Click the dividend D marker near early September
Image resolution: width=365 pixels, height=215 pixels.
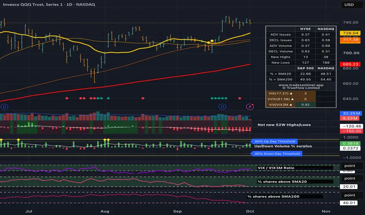coord(222,107)
